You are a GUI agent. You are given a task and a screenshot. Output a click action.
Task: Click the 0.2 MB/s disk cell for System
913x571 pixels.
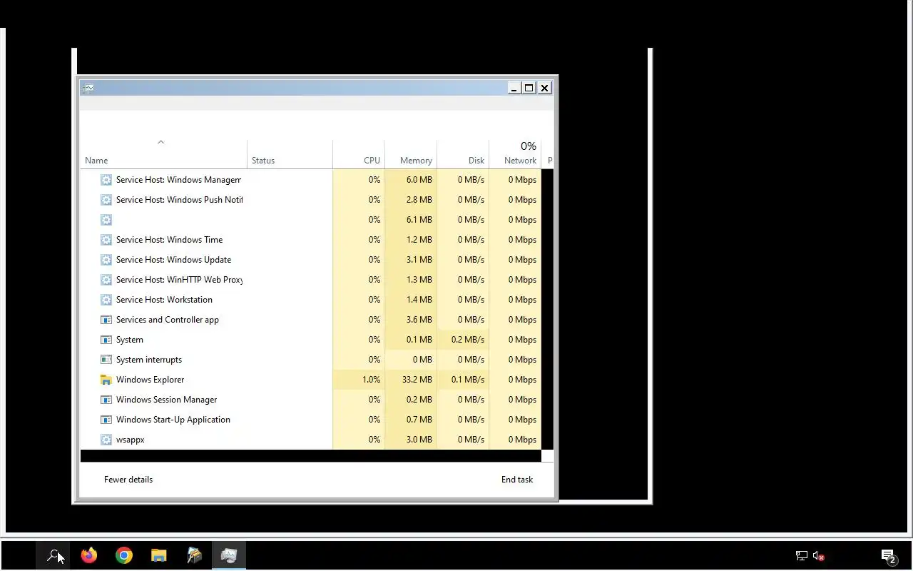tap(463, 340)
